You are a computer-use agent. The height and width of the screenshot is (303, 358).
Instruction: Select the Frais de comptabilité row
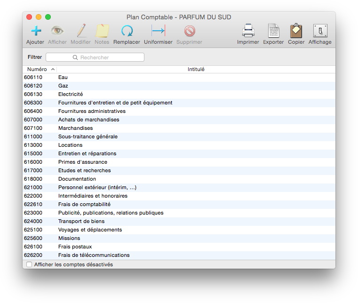tap(179, 204)
